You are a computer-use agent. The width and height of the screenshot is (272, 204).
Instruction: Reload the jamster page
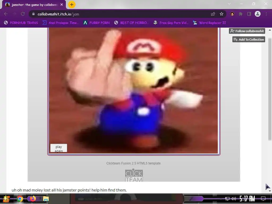click(23, 14)
